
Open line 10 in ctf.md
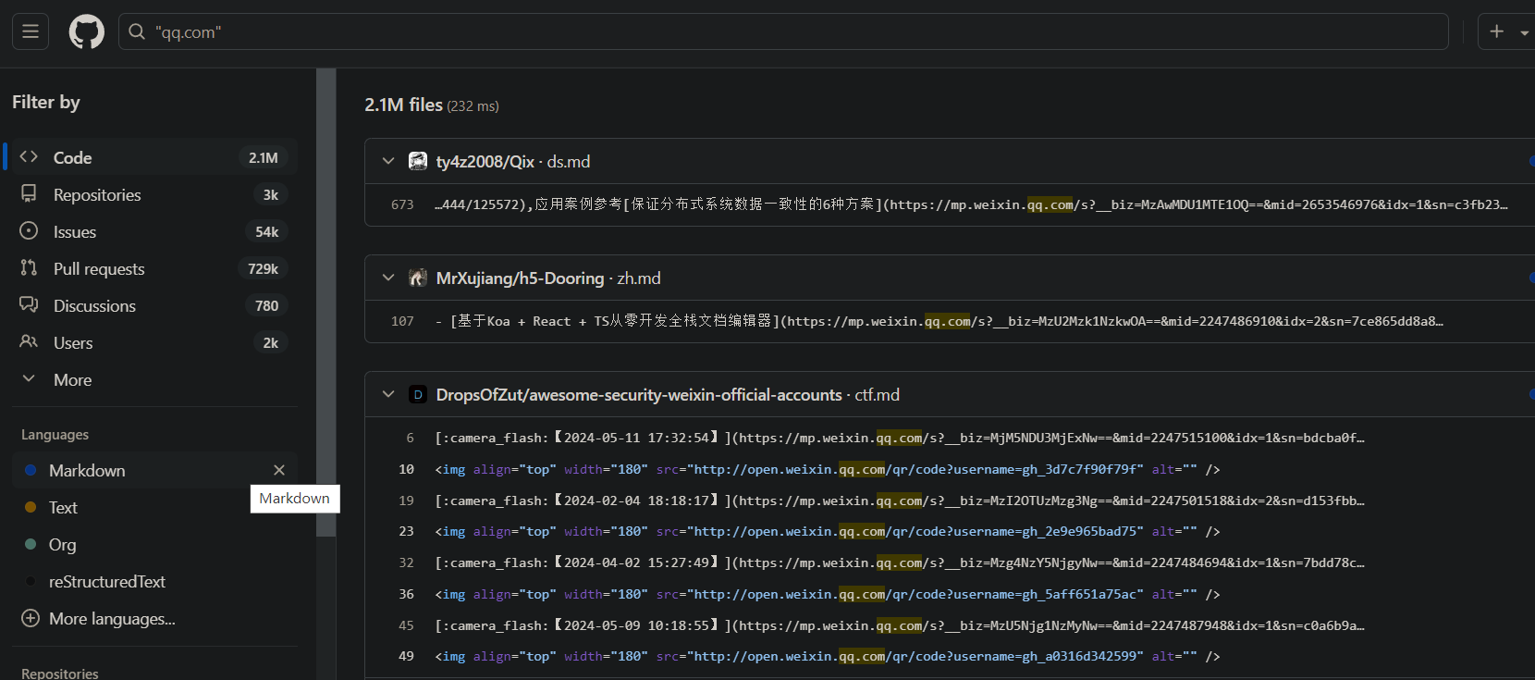(x=406, y=469)
